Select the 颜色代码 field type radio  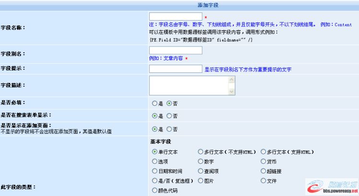[154, 190]
